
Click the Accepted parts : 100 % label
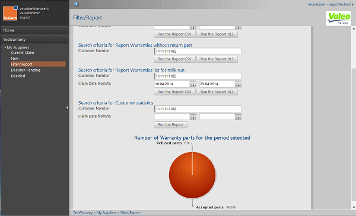click(x=216, y=207)
